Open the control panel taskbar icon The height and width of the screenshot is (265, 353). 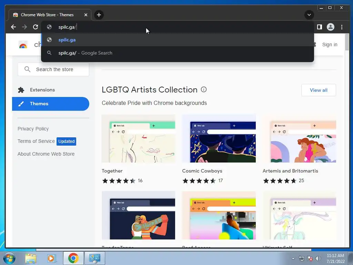tap(94, 258)
